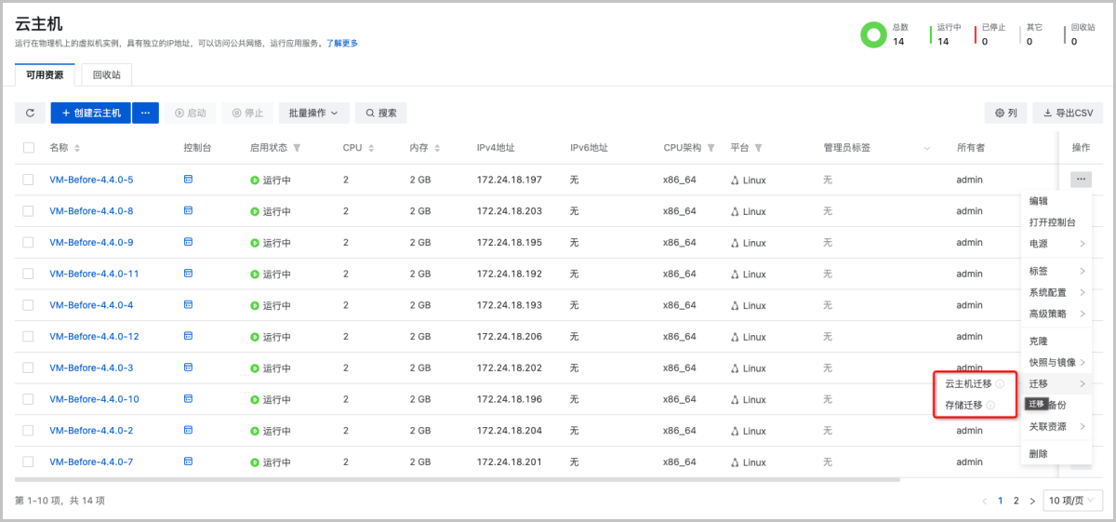Check the box for VM-Before-4.4.0-8

point(29,211)
